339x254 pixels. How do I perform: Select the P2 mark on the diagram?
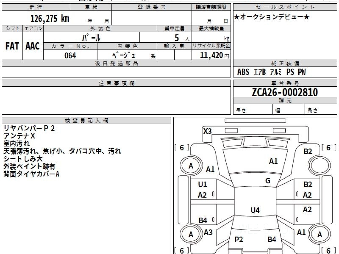pos(239,240)
